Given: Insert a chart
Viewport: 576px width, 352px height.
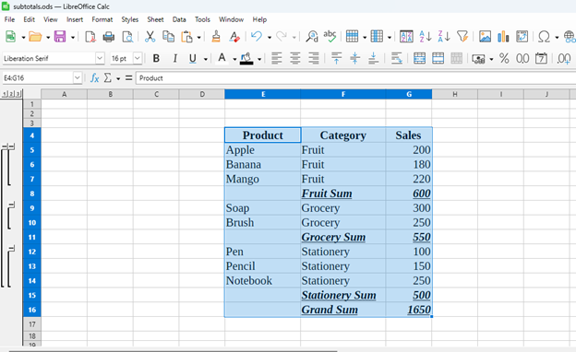Looking at the screenshot, I should 503,37.
